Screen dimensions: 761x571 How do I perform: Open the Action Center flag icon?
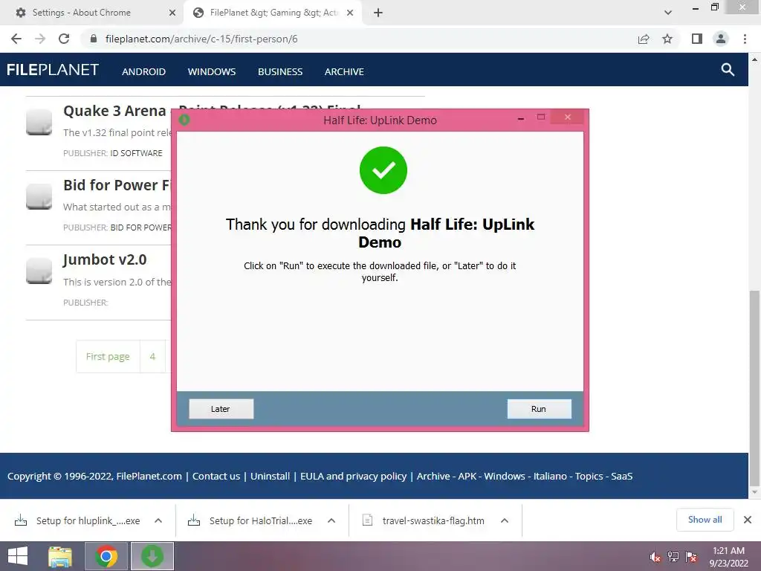(691, 557)
